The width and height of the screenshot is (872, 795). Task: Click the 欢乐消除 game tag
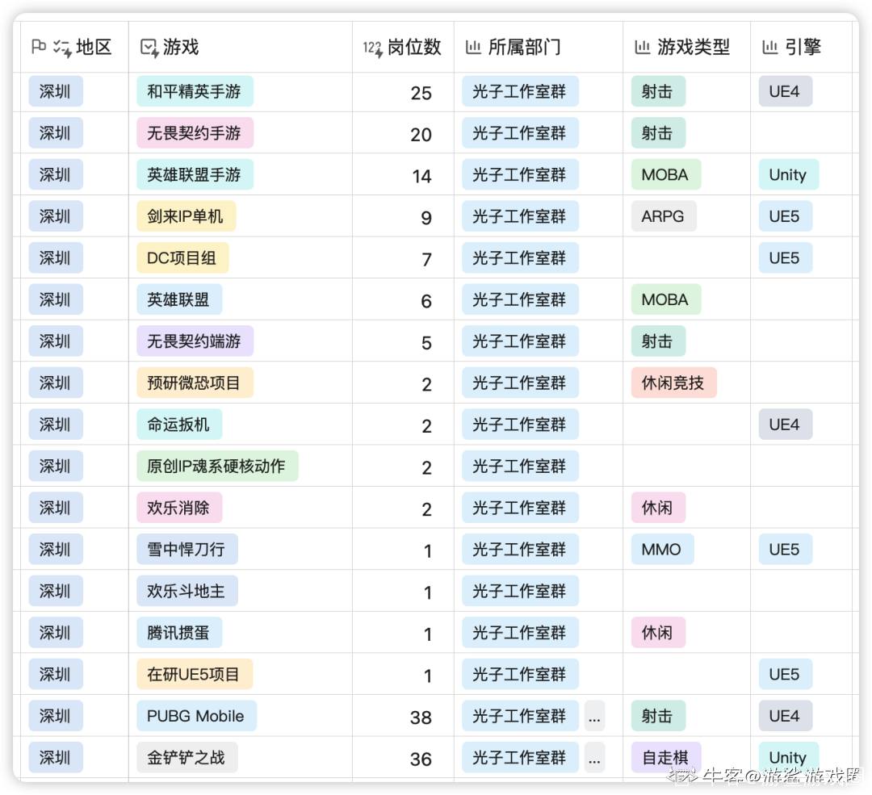click(179, 508)
